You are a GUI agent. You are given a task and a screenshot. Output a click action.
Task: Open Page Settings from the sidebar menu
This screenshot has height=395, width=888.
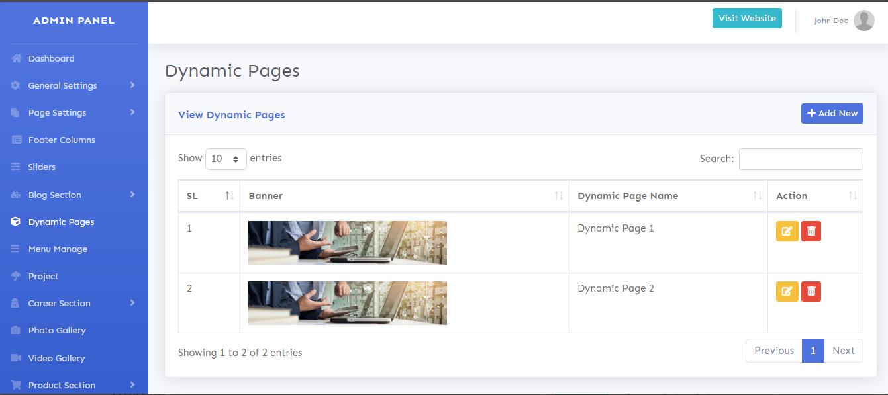pyautogui.click(x=56, y=112)
